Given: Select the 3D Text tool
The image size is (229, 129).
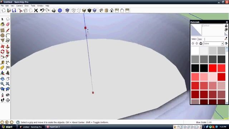Looking at the screenshot, I should pos(8,73).
